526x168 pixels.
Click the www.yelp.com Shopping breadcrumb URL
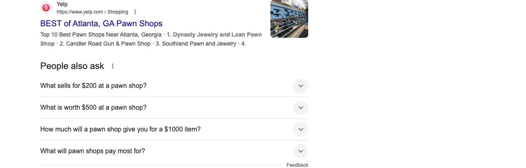pyautogui.click(x=92, y=12)
